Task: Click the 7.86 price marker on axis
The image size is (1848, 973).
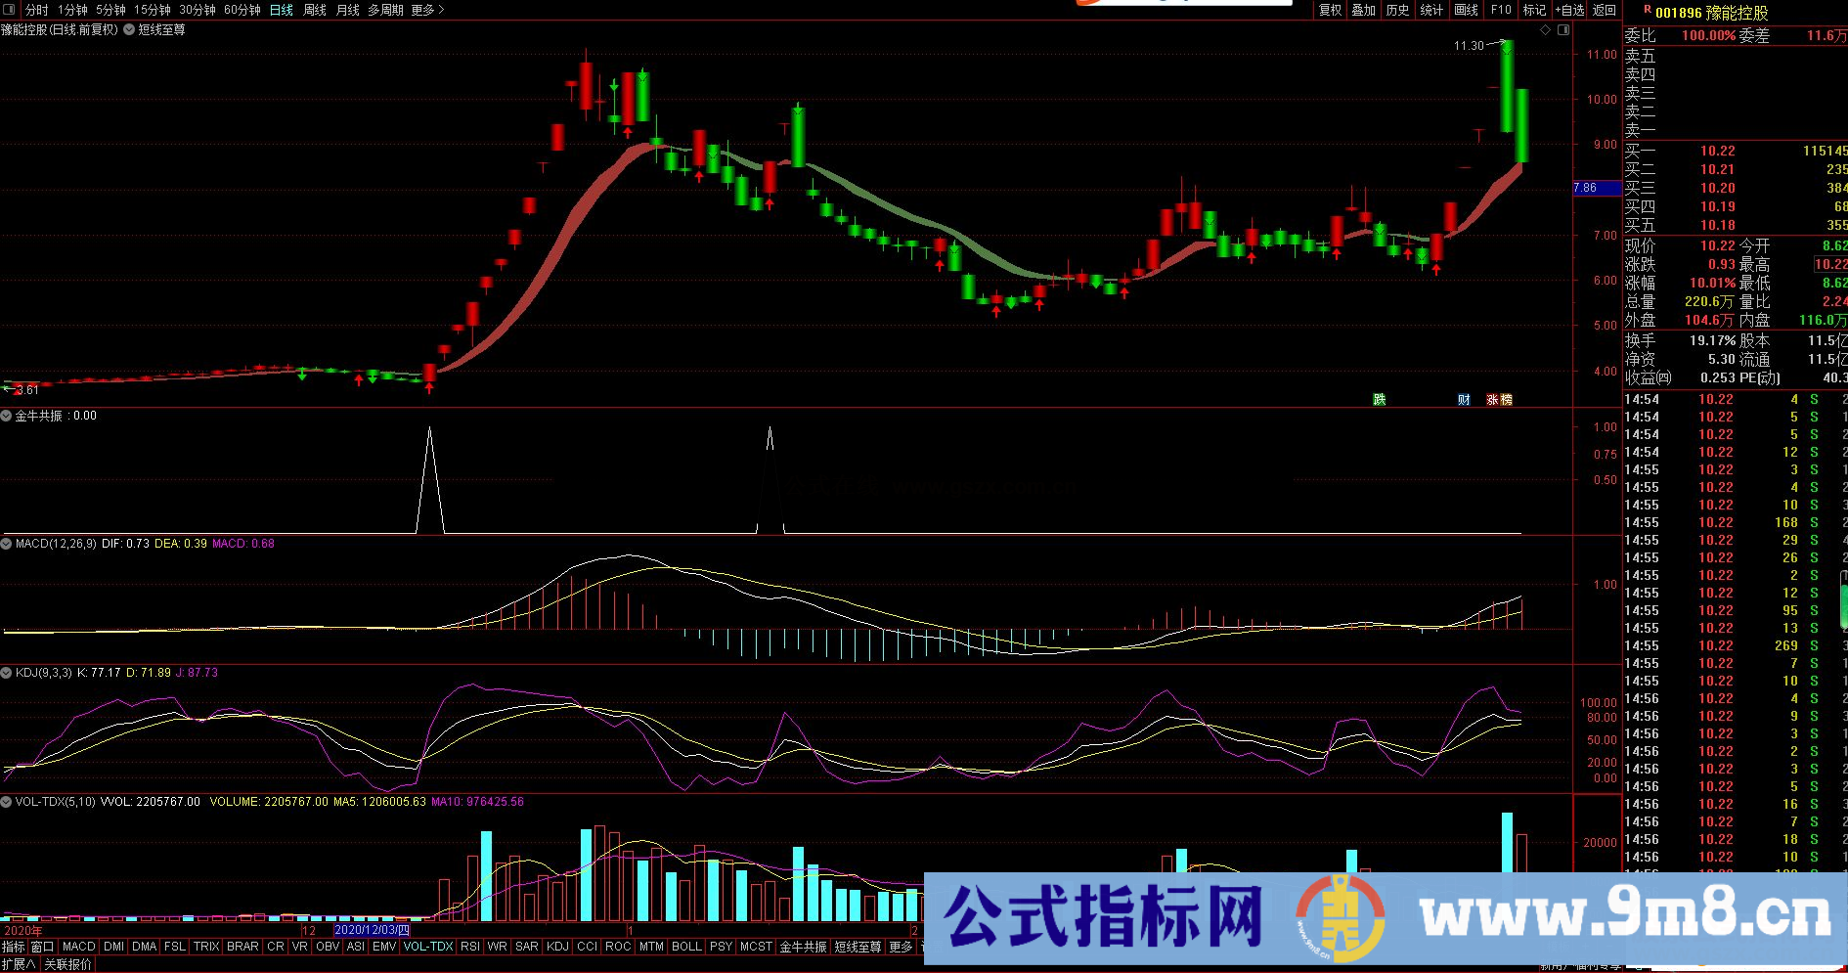Action: [x=1586, y=188]
